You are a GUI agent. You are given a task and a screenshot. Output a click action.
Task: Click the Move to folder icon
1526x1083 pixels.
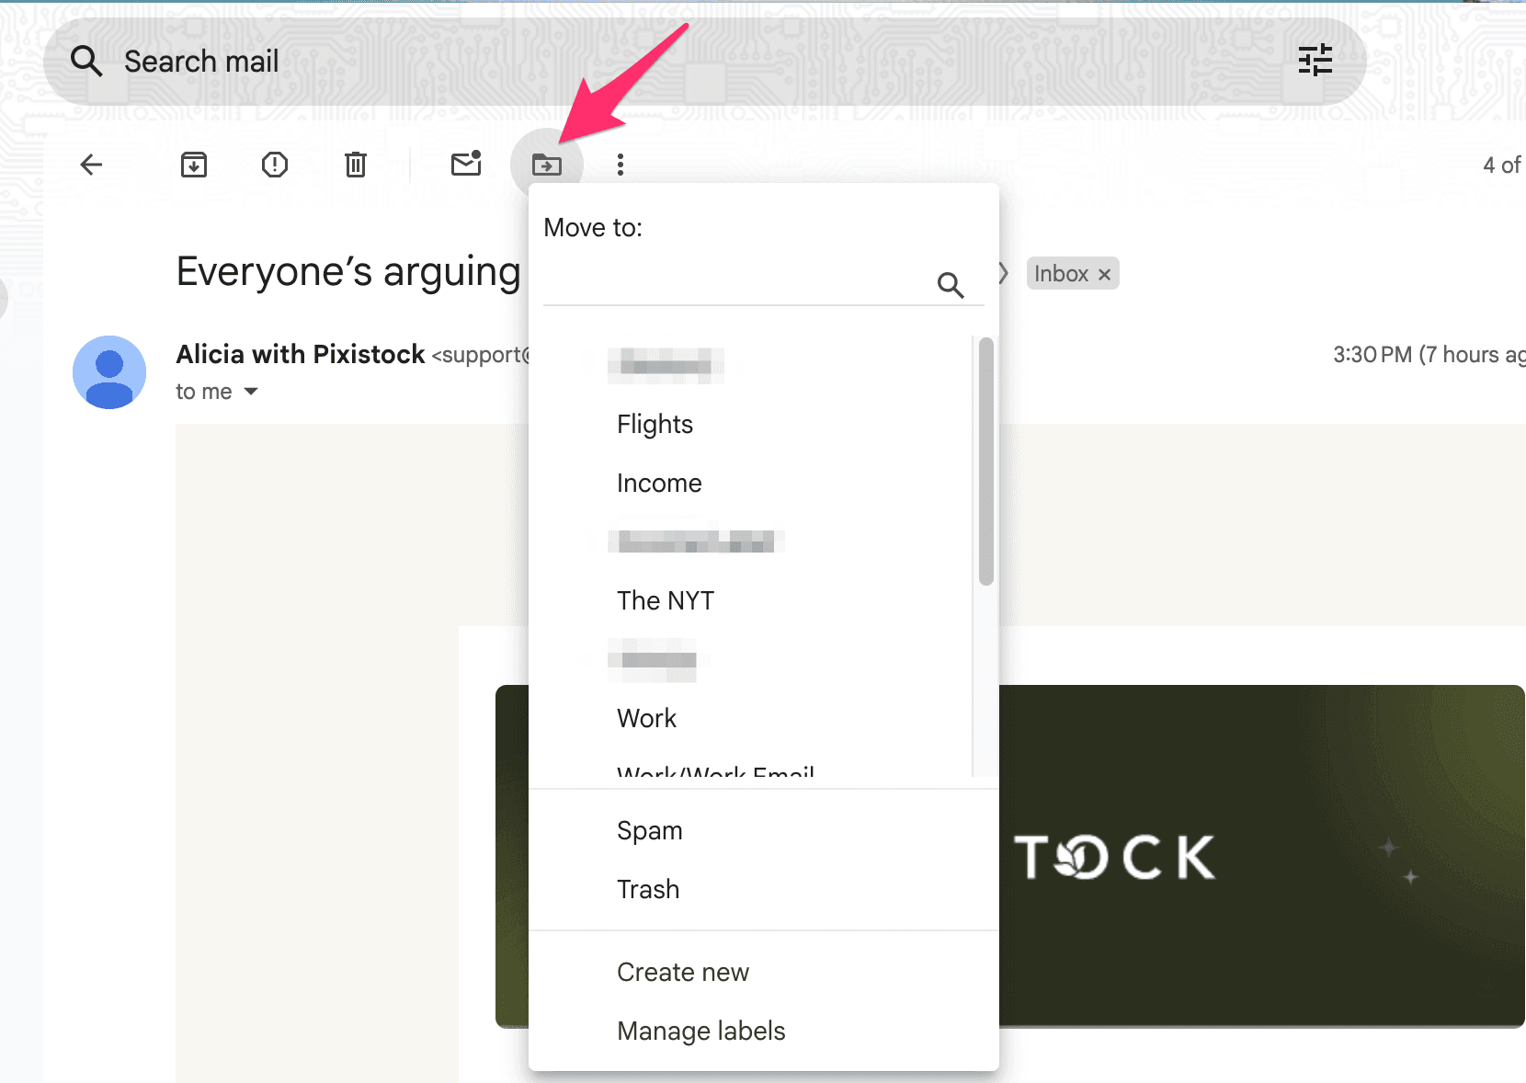[x=547, y=164]
